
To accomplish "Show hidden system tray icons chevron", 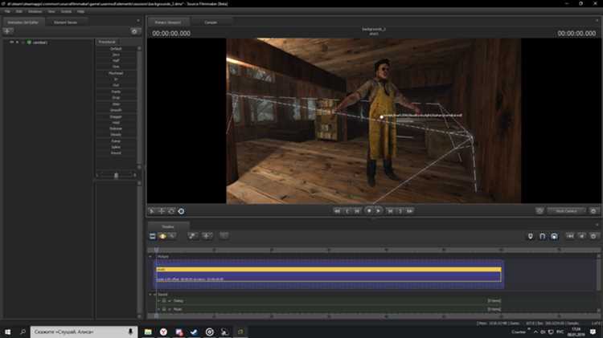I will (x=535, y=332).
